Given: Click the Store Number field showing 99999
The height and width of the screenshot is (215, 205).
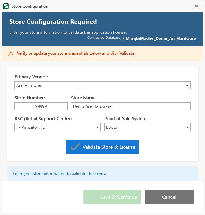Looking at the screenshot, I should coord(41,106).
